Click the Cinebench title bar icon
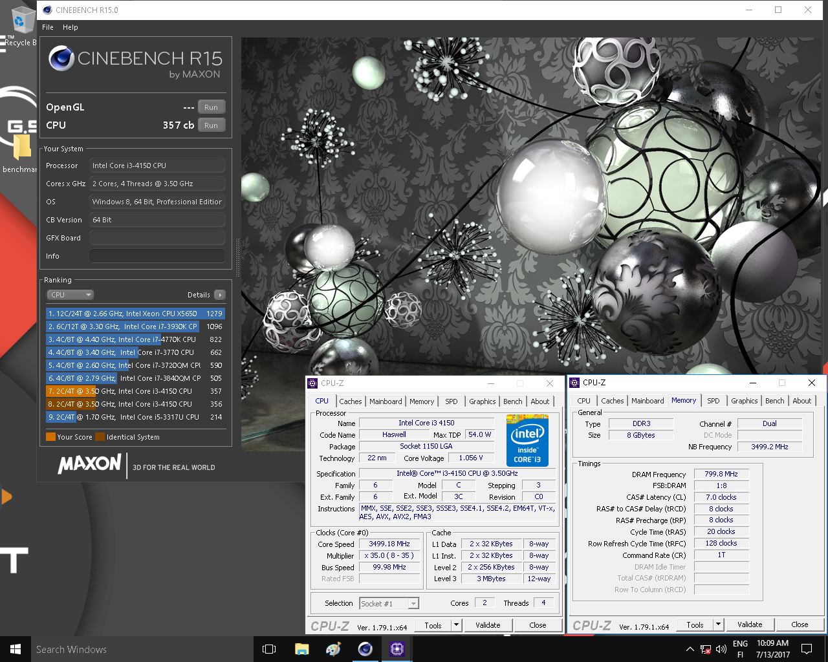The width and height of the screenshot is (828, 662). pos(47,10)
